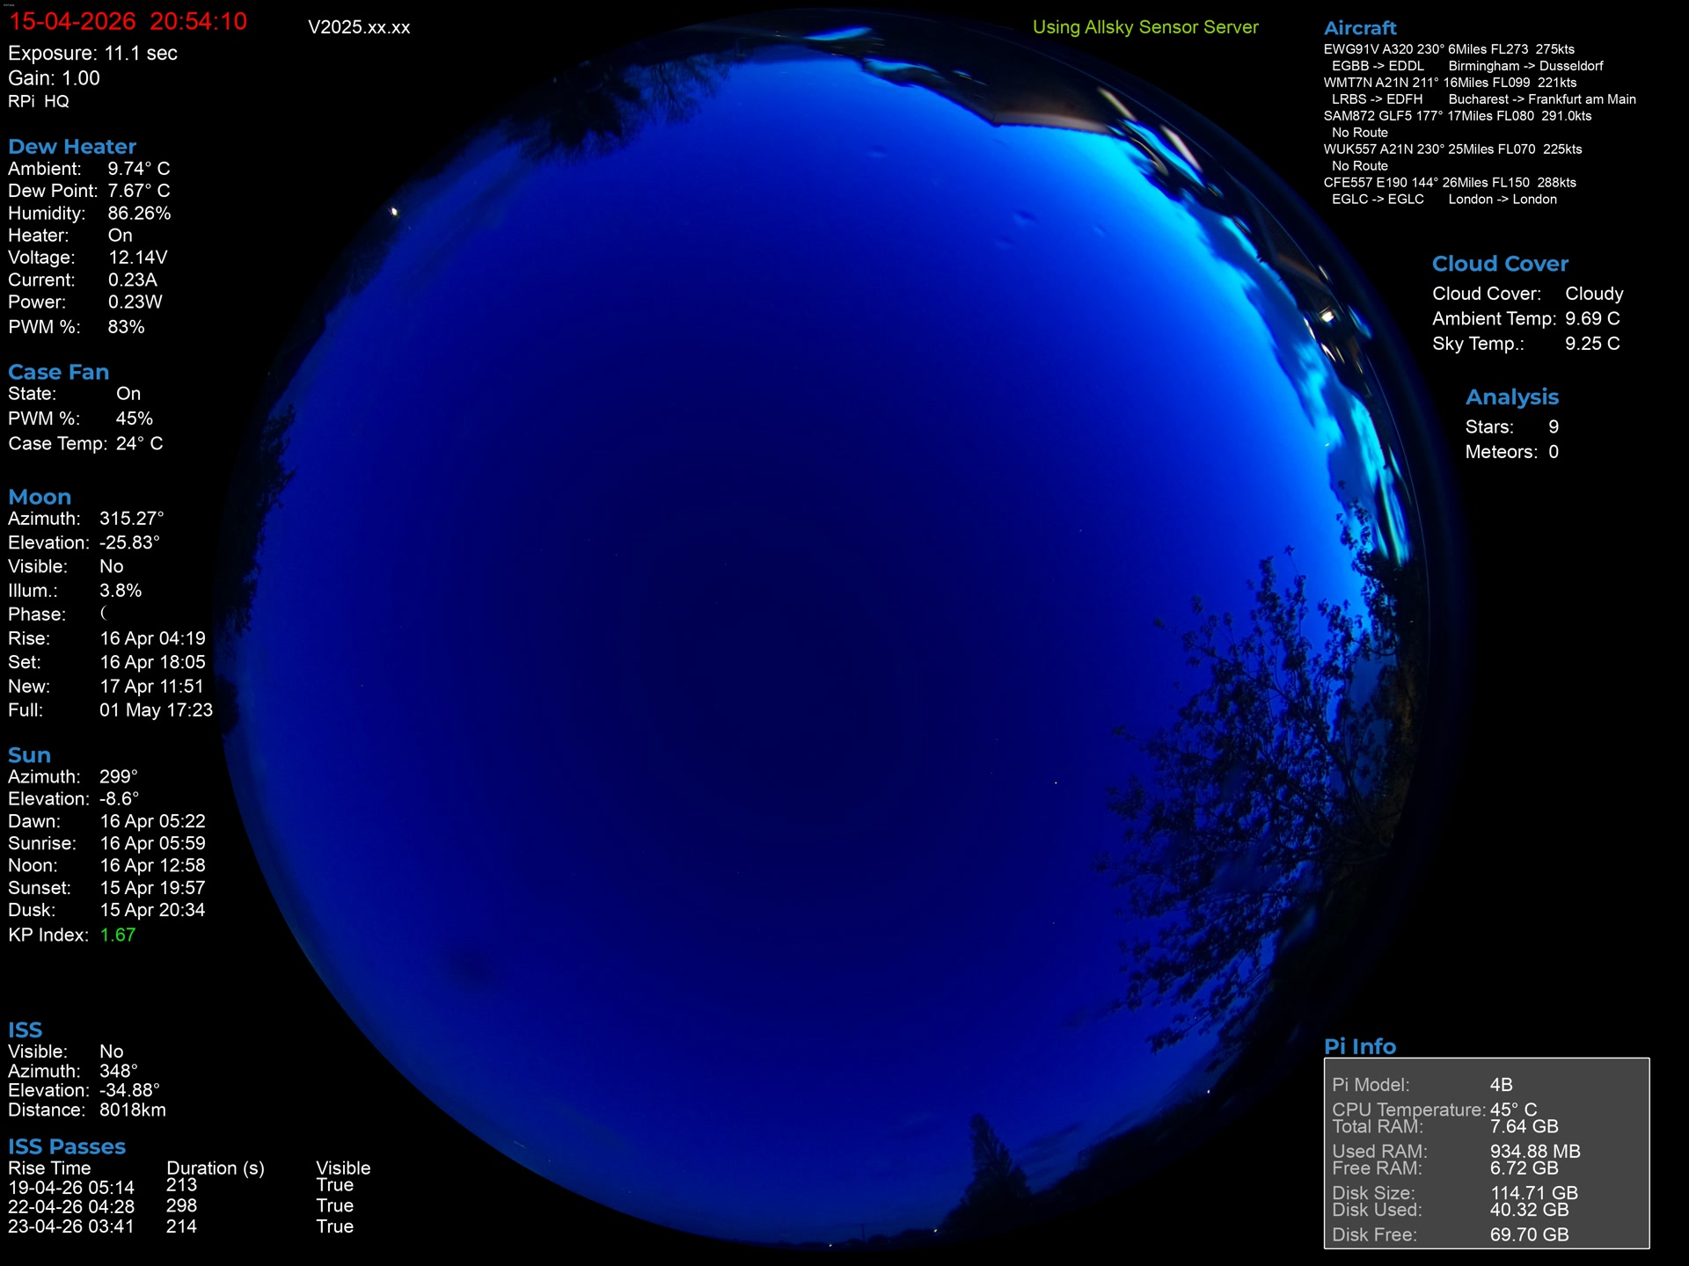Image resolution: width=1689 pixels, height=1266 pixels.
Task: Click the Moon Visible No value
Action: [111, 566]
